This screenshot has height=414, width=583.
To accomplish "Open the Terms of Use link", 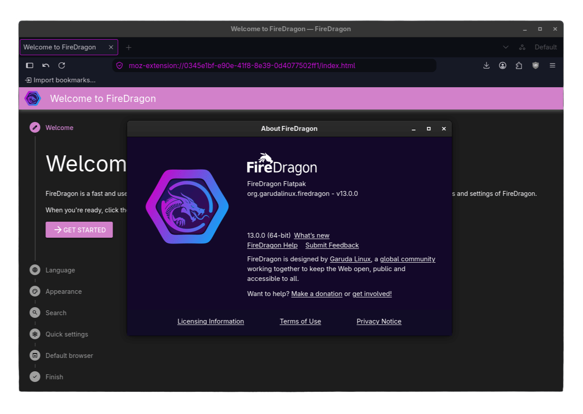I will point(300,321).
